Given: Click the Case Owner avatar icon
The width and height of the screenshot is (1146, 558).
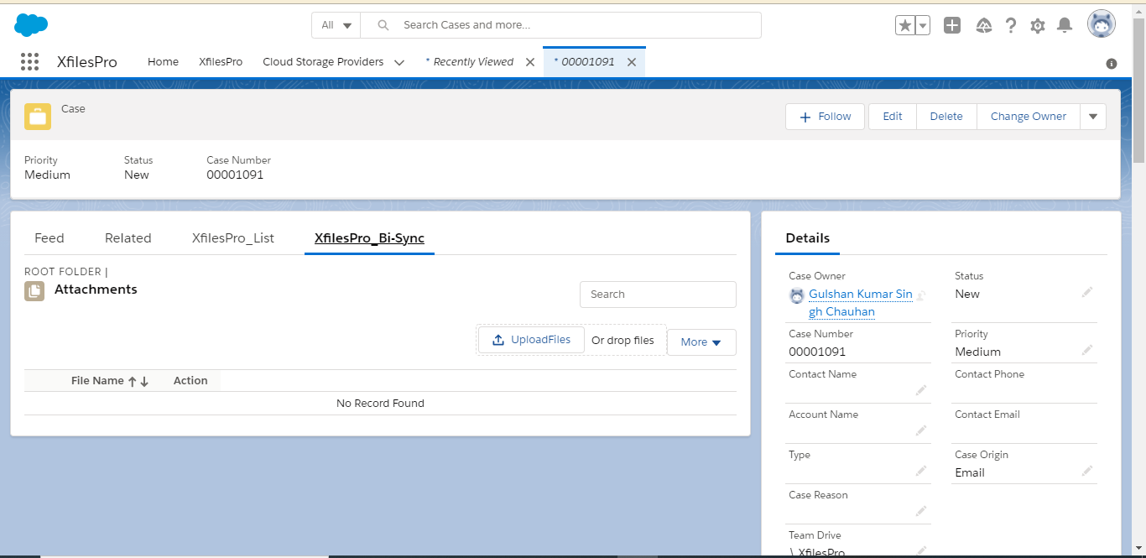Looking at the screenshot, I should [797, 295].
